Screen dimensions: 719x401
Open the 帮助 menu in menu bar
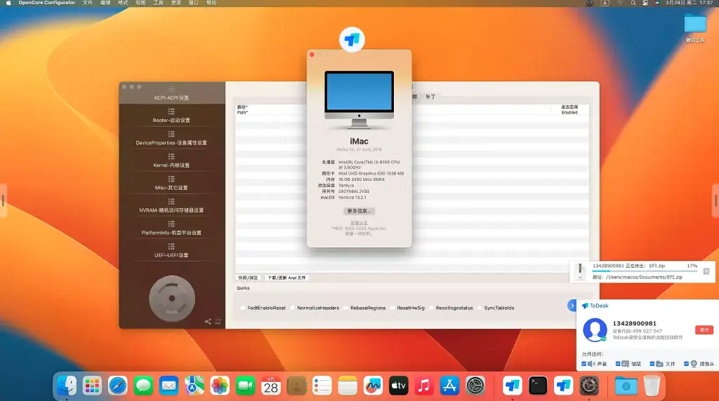tap(211, 3)
